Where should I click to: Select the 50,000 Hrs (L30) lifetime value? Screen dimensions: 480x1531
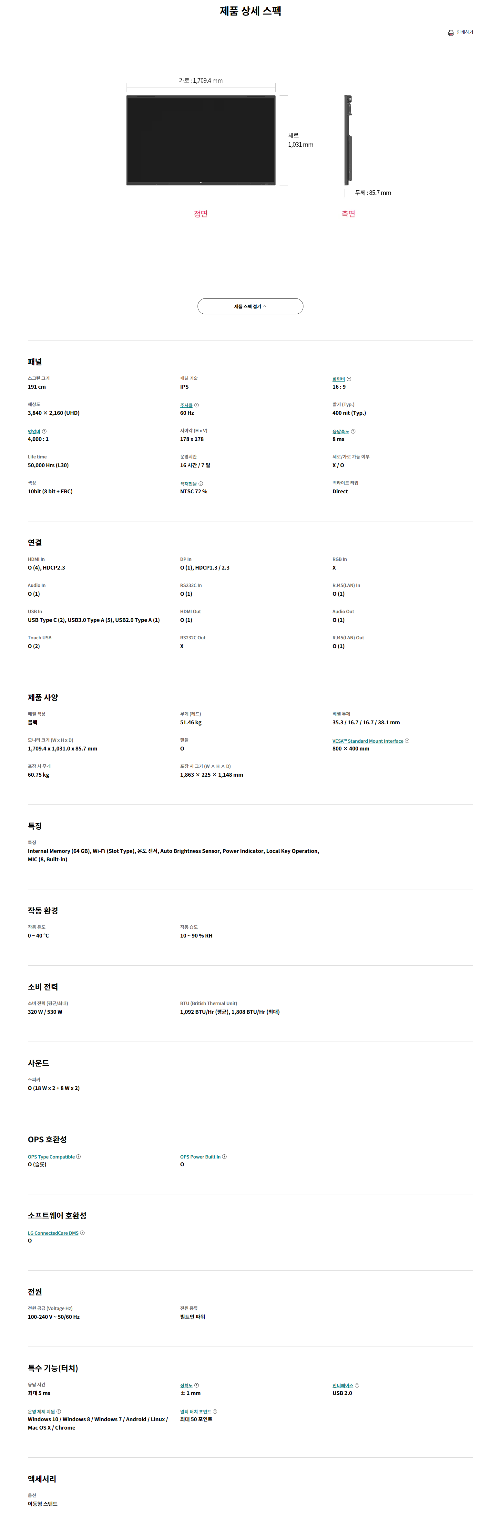click(48, 465)
